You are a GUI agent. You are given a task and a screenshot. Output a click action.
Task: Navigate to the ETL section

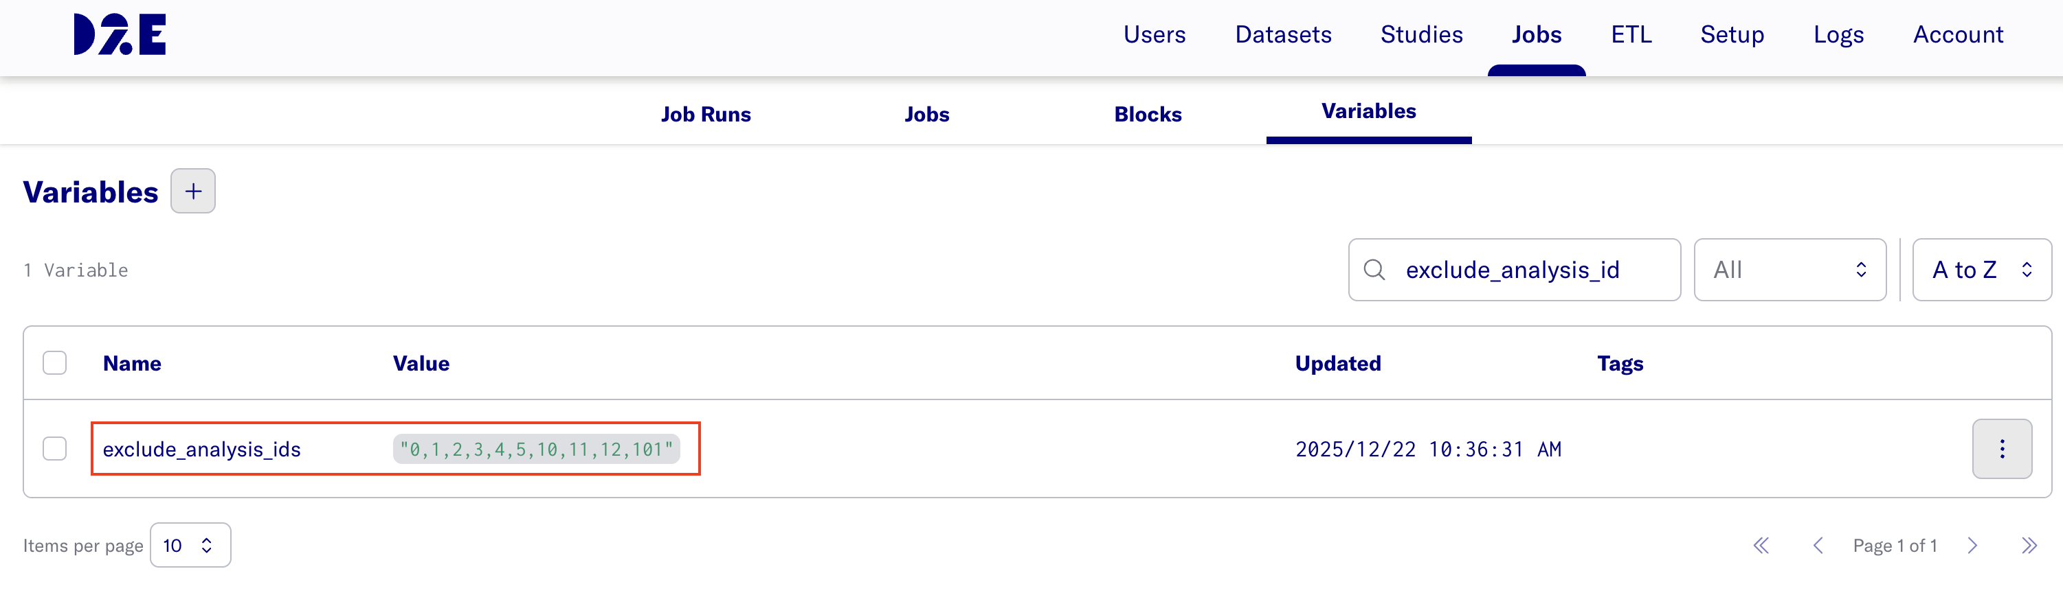(x=1631, y=34)
